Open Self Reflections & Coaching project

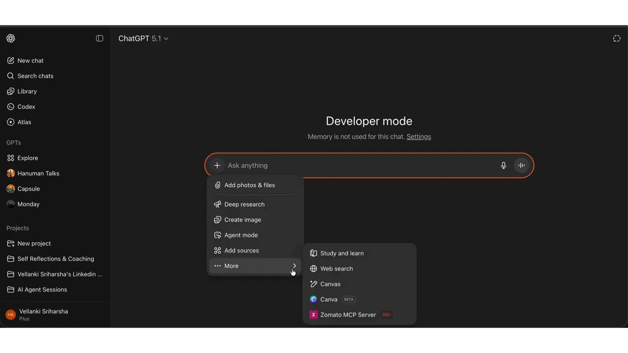(x=55, y=259)
